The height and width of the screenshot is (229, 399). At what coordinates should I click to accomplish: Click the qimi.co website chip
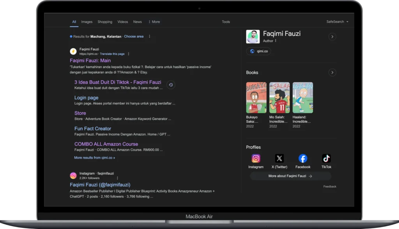point(259,51)
